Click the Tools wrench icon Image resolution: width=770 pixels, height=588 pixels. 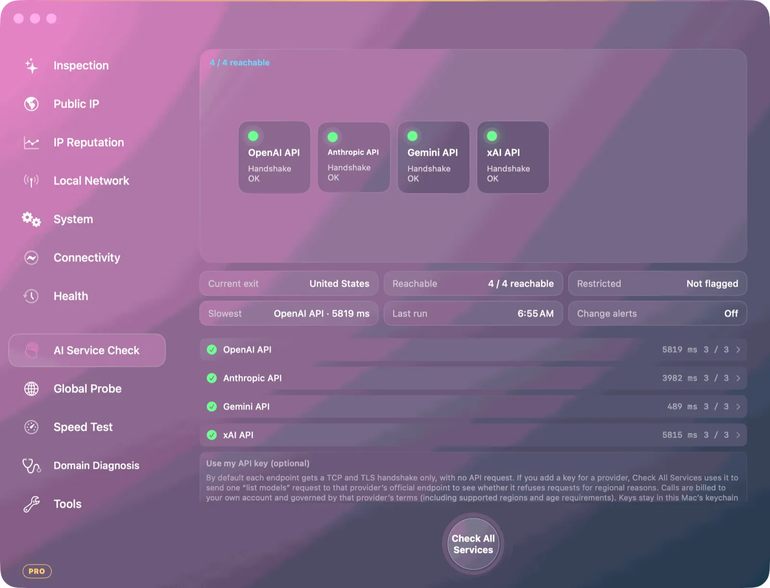(32, 504)
